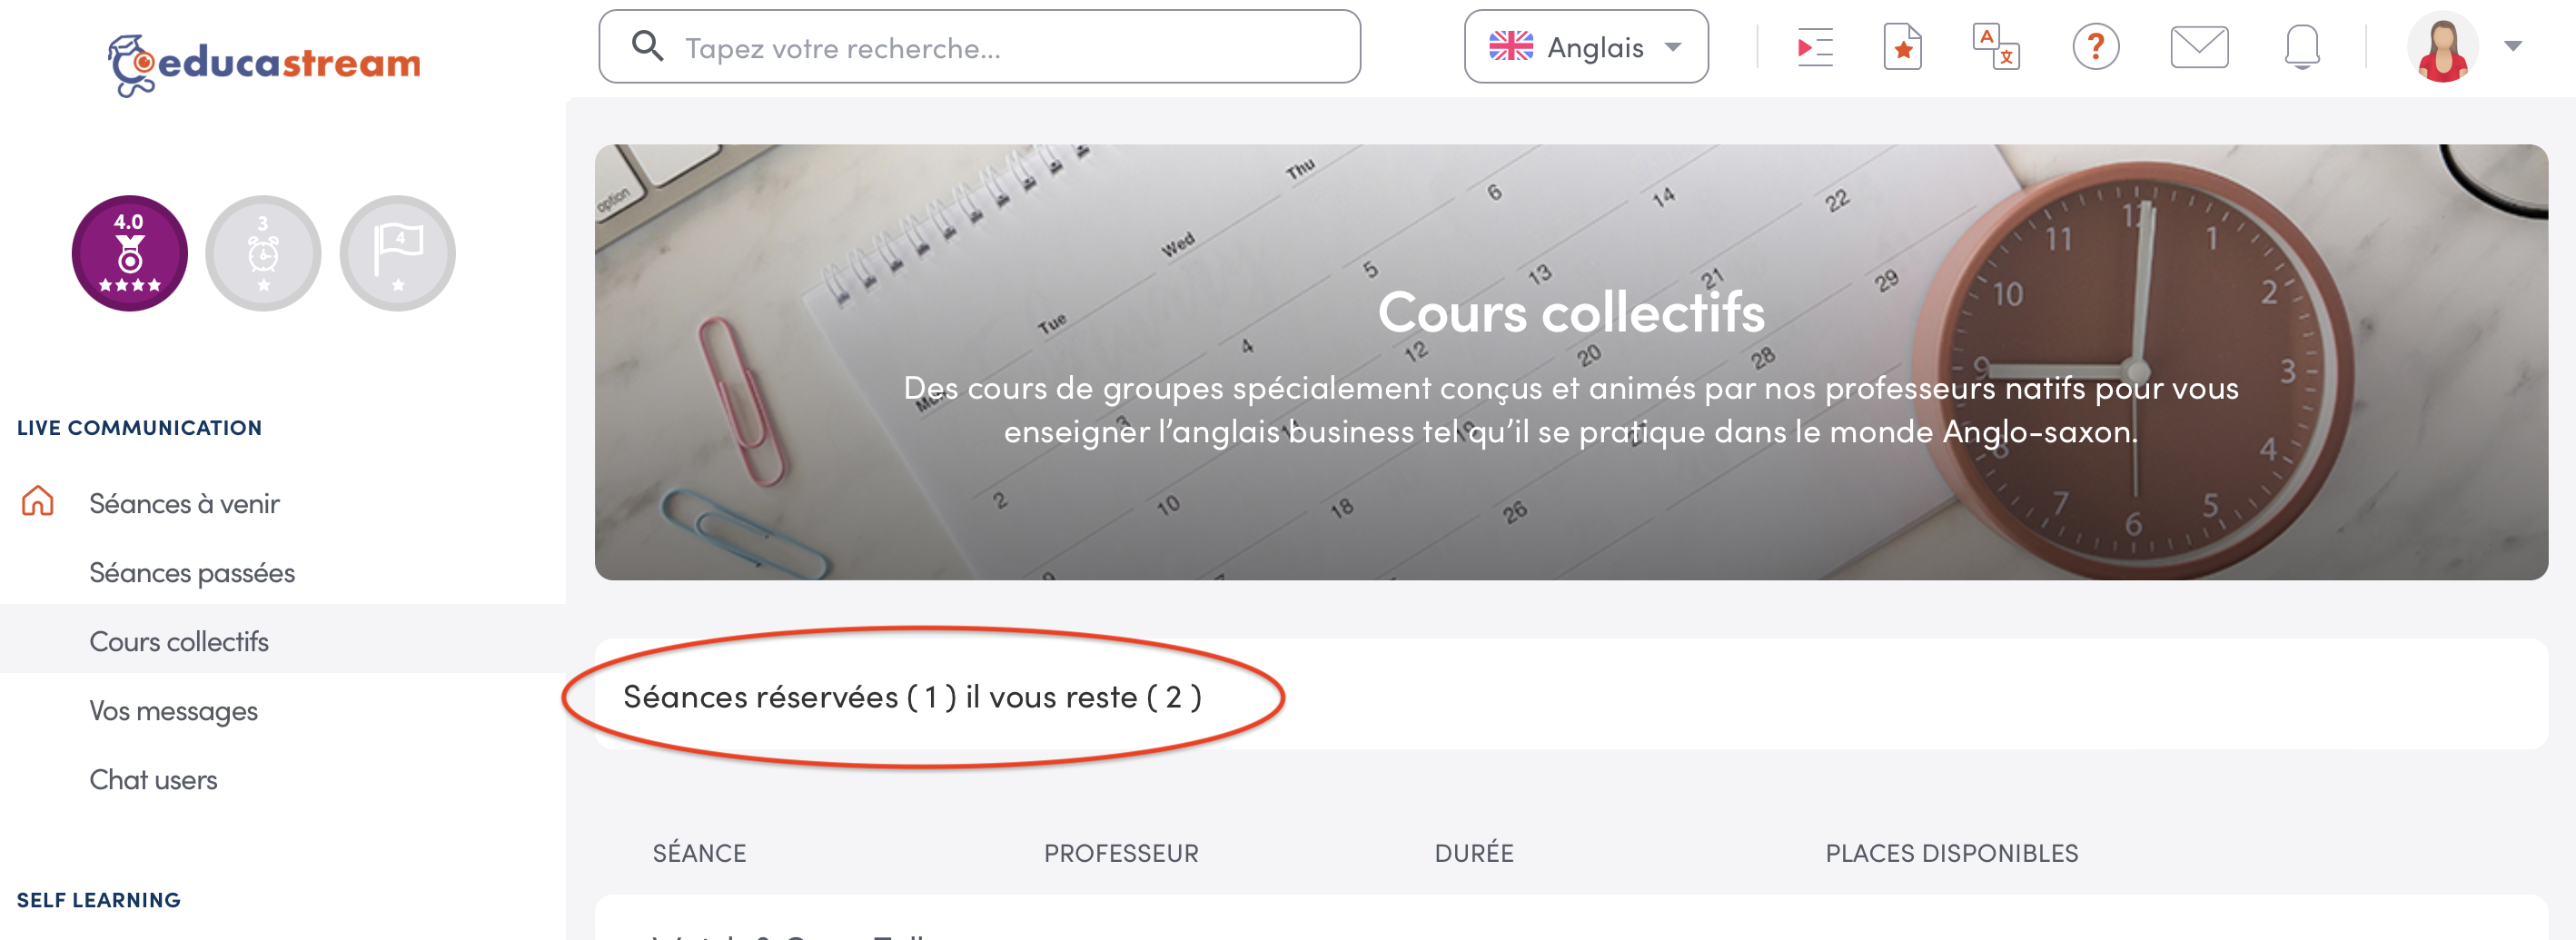This screenshot has height=940, width=2576.
Task: Select the alarm clock badge
Action: [x=263, y=253]
